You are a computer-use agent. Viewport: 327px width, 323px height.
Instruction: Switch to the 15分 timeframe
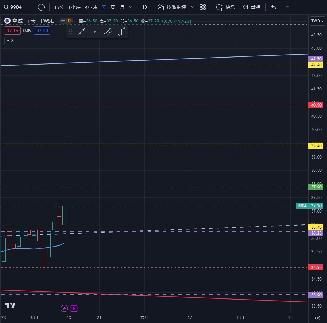pos(59,7)
